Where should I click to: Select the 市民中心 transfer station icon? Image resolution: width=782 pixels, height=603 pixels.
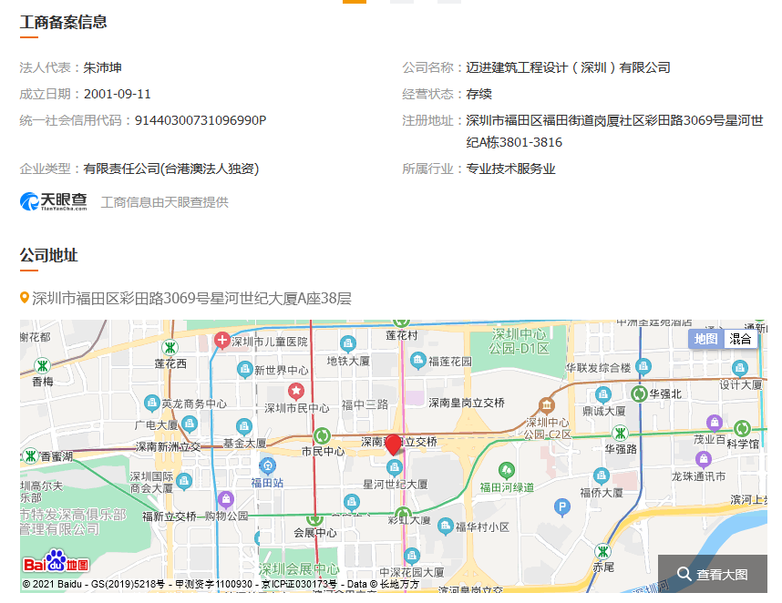322,436
